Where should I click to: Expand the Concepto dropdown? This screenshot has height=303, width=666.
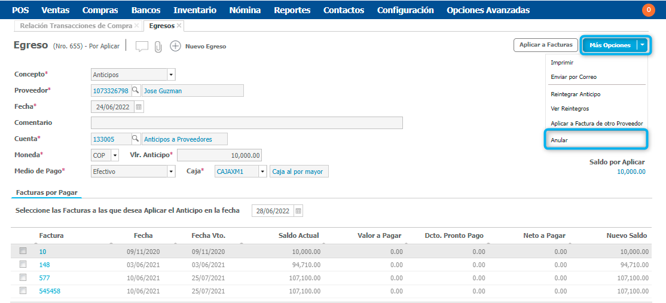(171, 75)
